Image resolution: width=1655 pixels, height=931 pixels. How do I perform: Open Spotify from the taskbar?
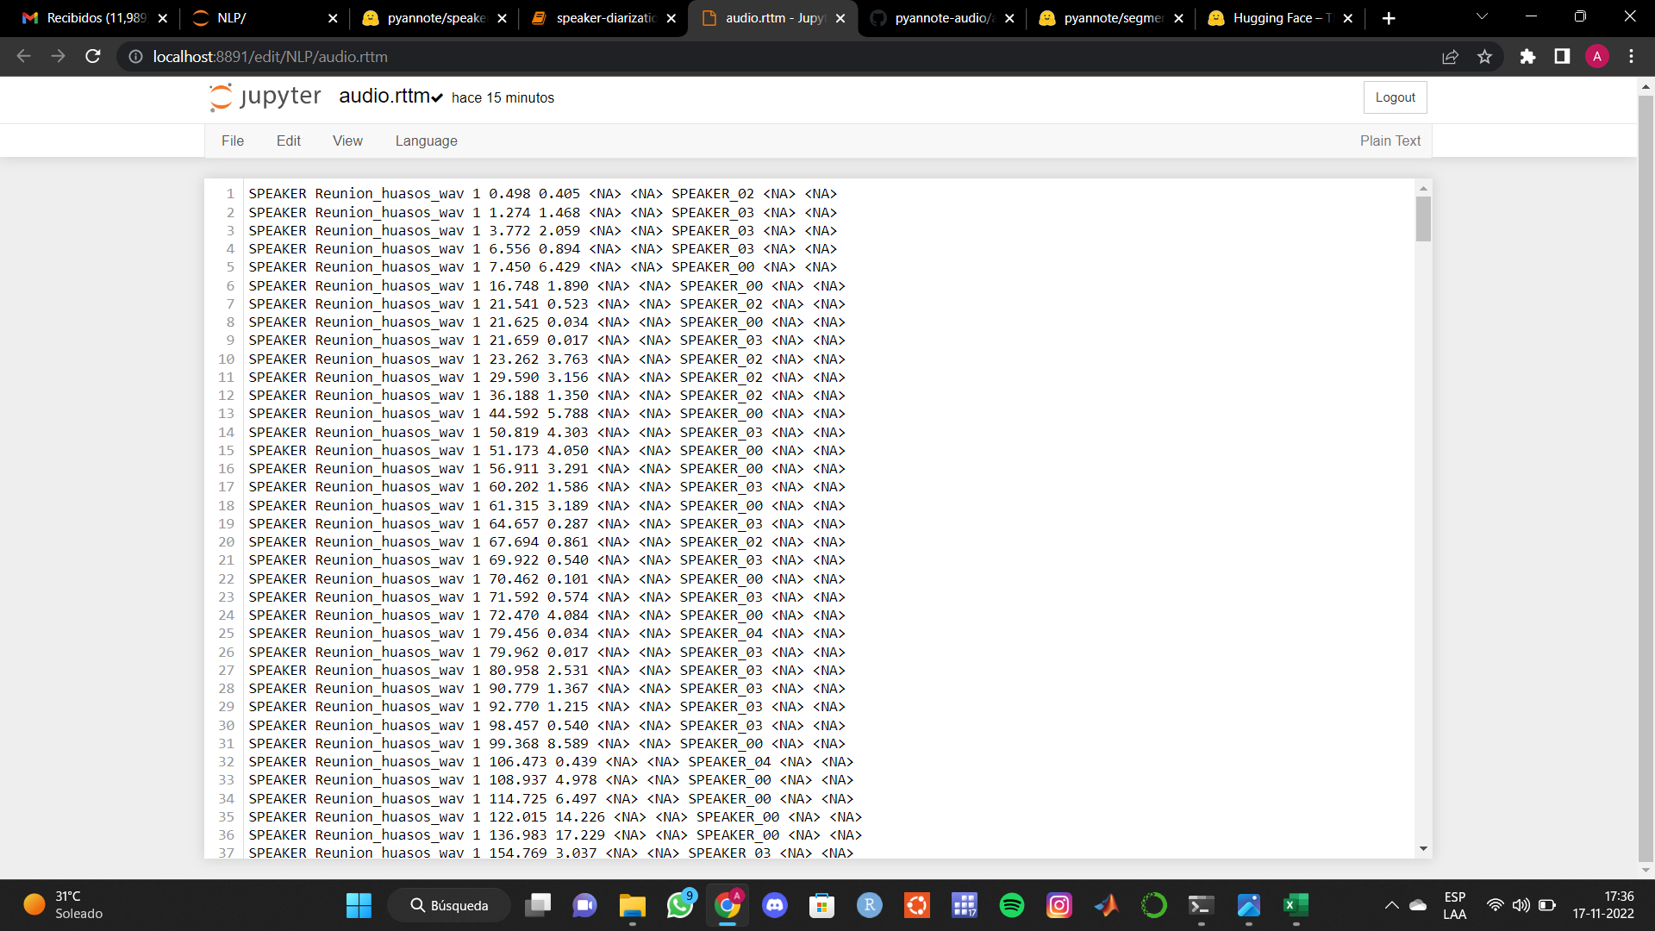point(1011,905)
